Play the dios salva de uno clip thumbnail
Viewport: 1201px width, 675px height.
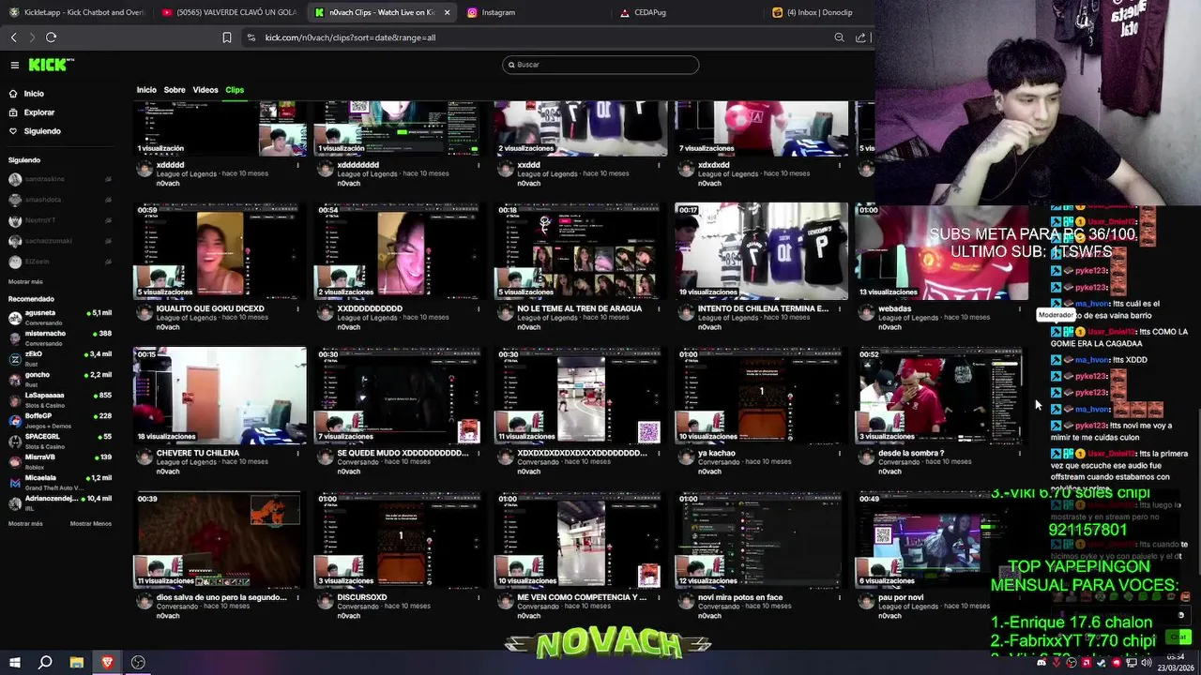220,540
